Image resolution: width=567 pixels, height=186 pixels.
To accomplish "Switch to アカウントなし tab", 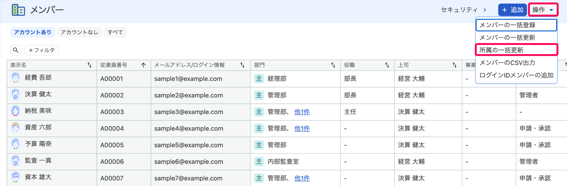I will [x=79, y=32].
